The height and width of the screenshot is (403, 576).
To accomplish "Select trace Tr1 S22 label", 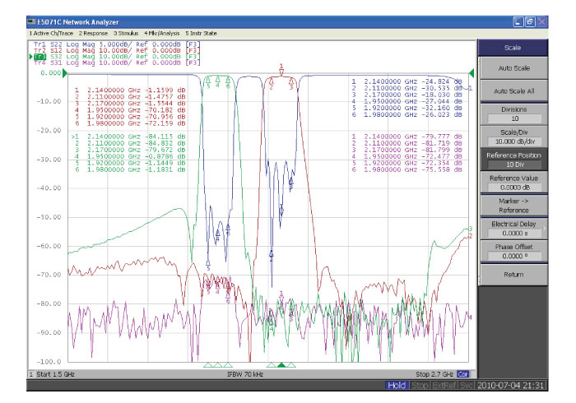I will pos(117,44).
